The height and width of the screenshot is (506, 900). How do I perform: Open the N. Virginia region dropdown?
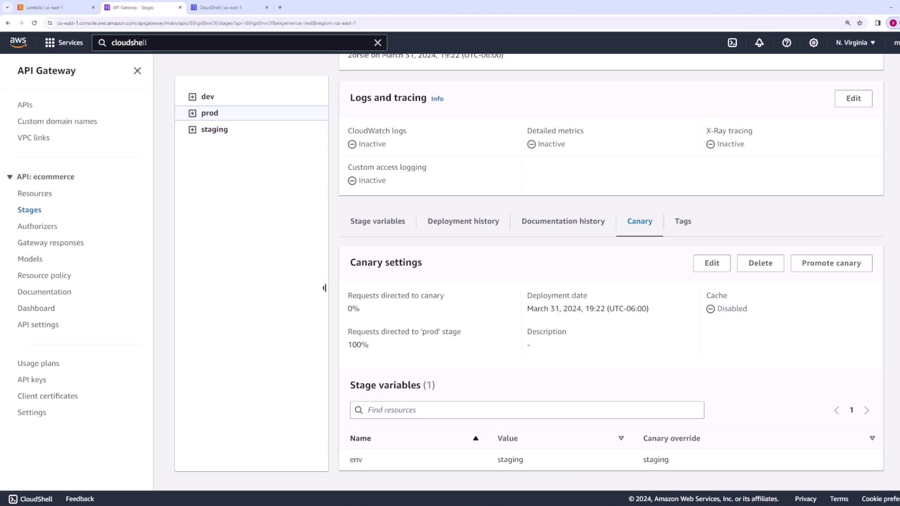click(855, 43)
